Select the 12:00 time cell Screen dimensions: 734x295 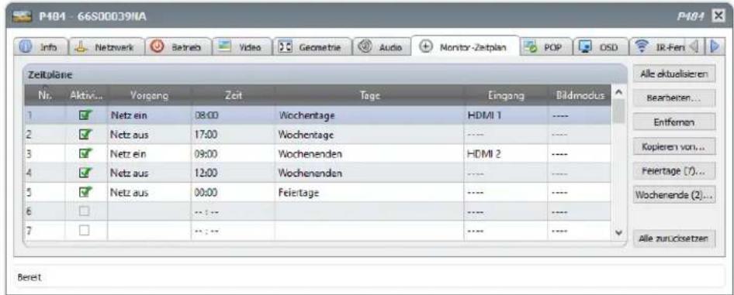pos(233,173)
